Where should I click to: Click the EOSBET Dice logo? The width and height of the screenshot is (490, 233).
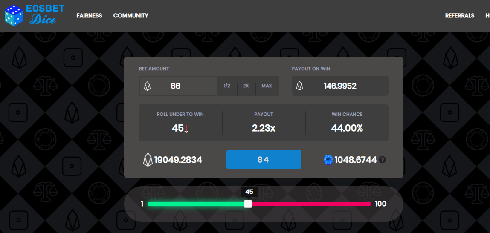[x=34, y=15]
